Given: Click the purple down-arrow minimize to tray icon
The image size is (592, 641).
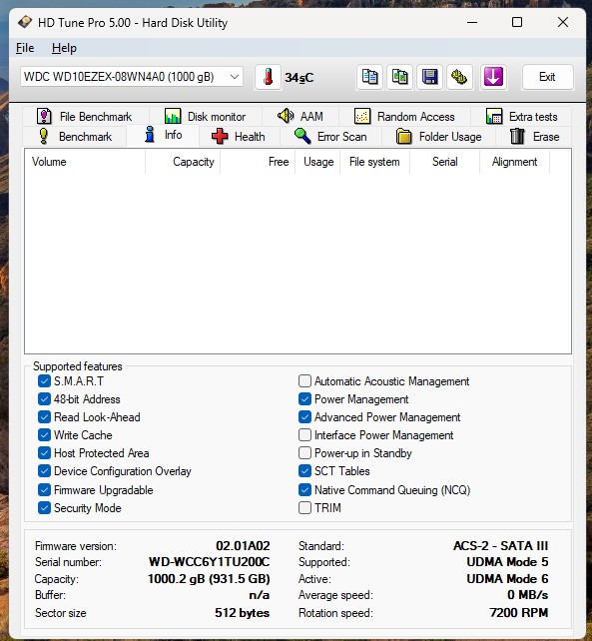Looking at the screenshot, I should click(x=493, y=77).
